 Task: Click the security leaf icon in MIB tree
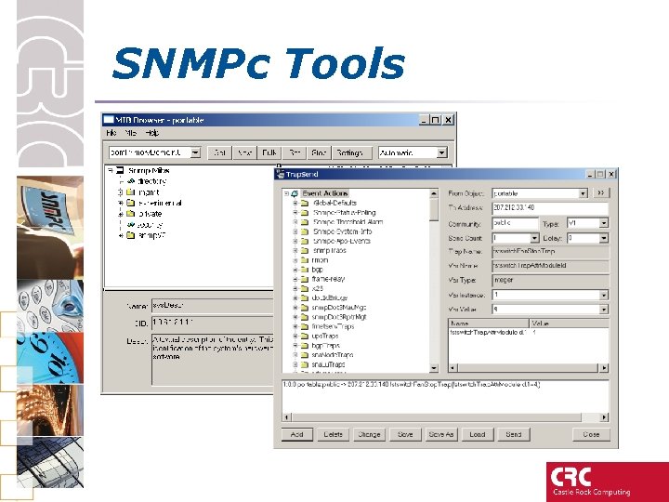[131, 225]
